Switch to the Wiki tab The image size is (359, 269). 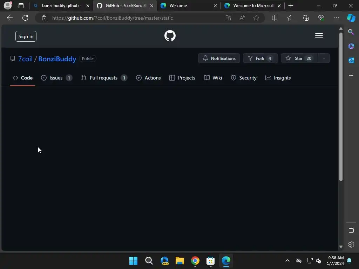coord(213,78)
